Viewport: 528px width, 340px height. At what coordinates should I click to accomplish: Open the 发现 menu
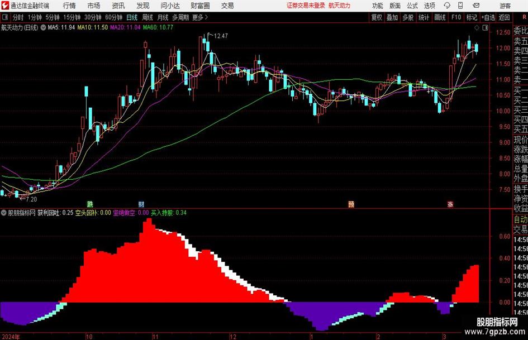tap(143, 6)
